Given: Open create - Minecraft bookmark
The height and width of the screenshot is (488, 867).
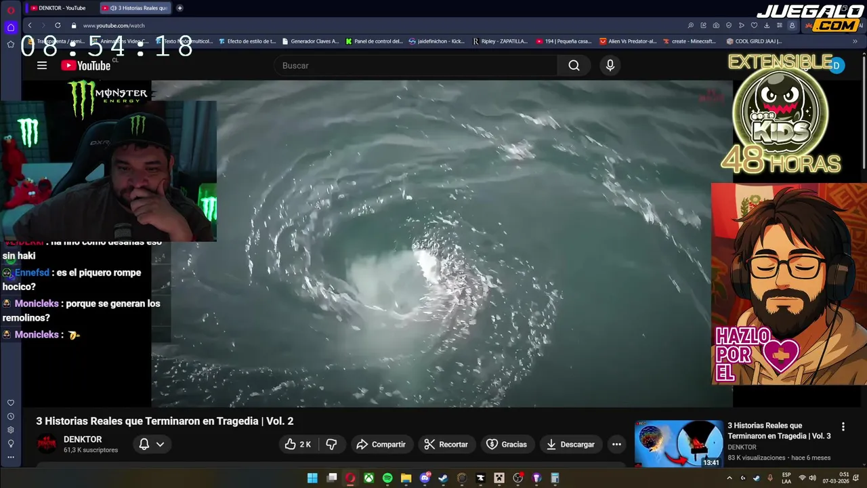Looking at the screenshot, I should pos(690,41).
